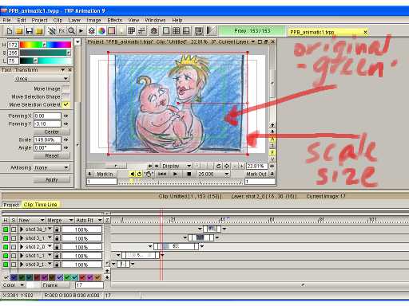Open the Once dropdown in Transform panel
The height and width of the screenshot is (306, 409).
point(42,79)
